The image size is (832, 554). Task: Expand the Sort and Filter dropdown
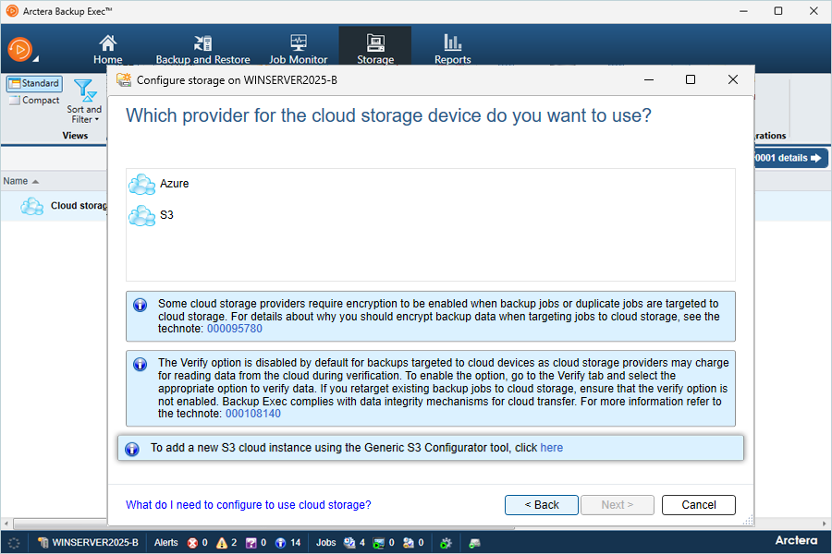[x=84, y=102]
